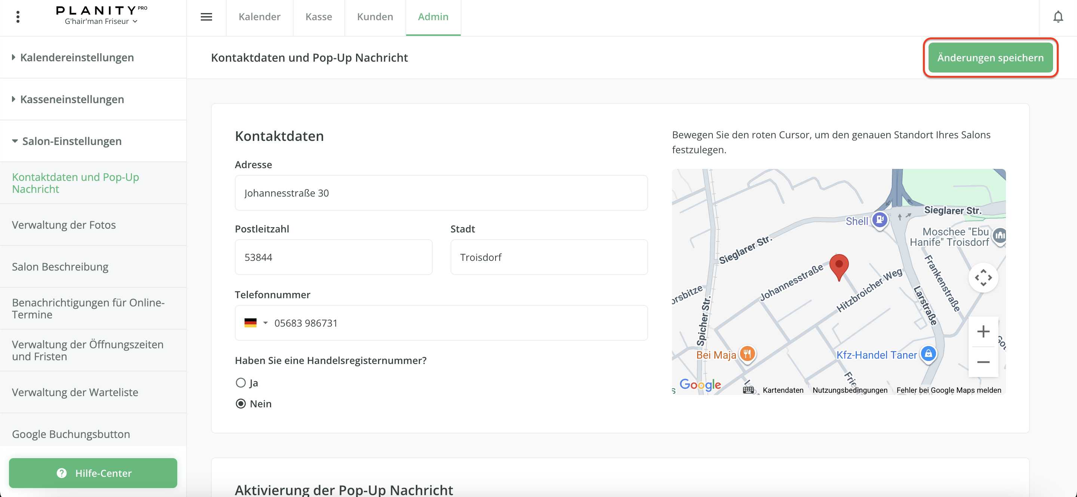Select Ja for Handelsregisternummer

pyautogui.click(x=241, y=383)
